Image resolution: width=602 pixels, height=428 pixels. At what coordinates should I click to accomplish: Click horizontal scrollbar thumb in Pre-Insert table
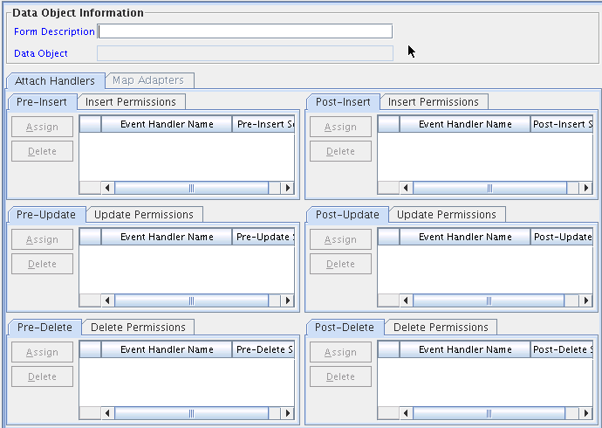point(192,188)
